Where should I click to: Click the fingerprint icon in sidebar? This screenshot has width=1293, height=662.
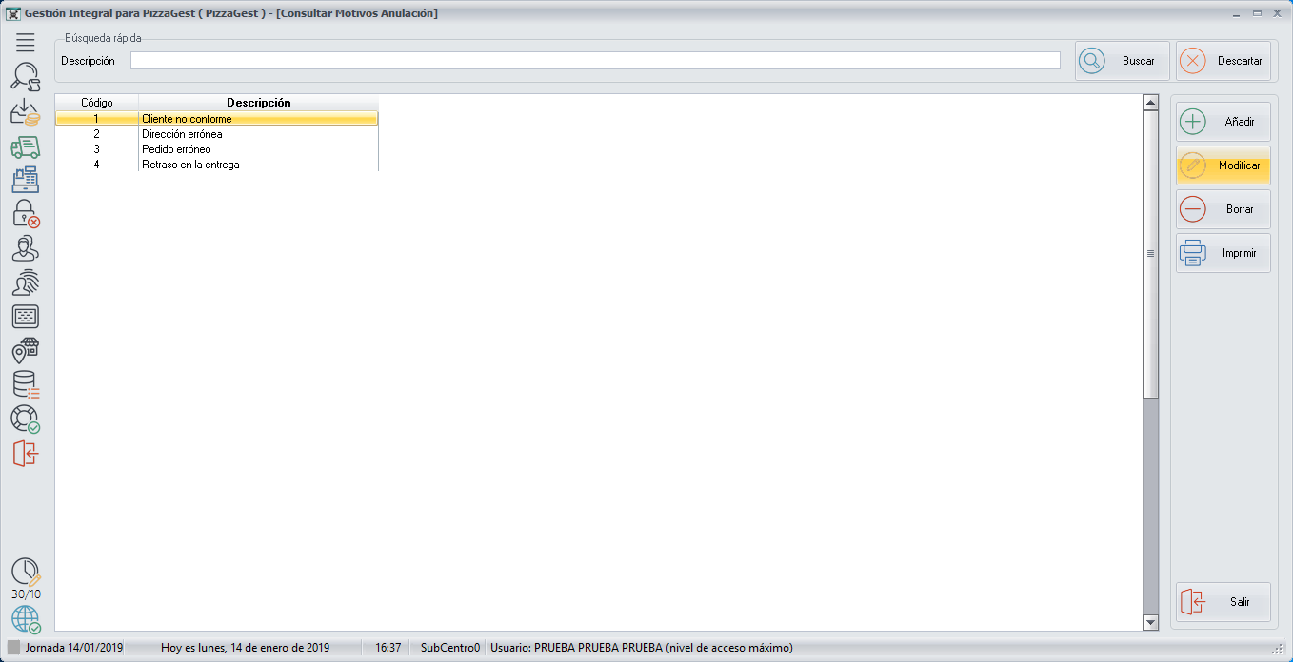pyautogui.click(x=26, y=282)
